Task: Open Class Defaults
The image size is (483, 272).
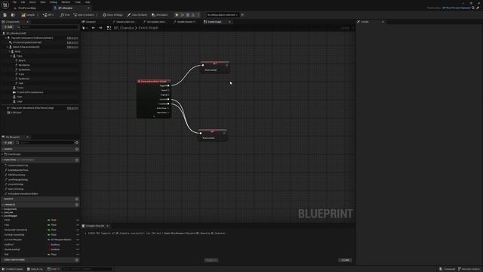Action: click(137, 15)
